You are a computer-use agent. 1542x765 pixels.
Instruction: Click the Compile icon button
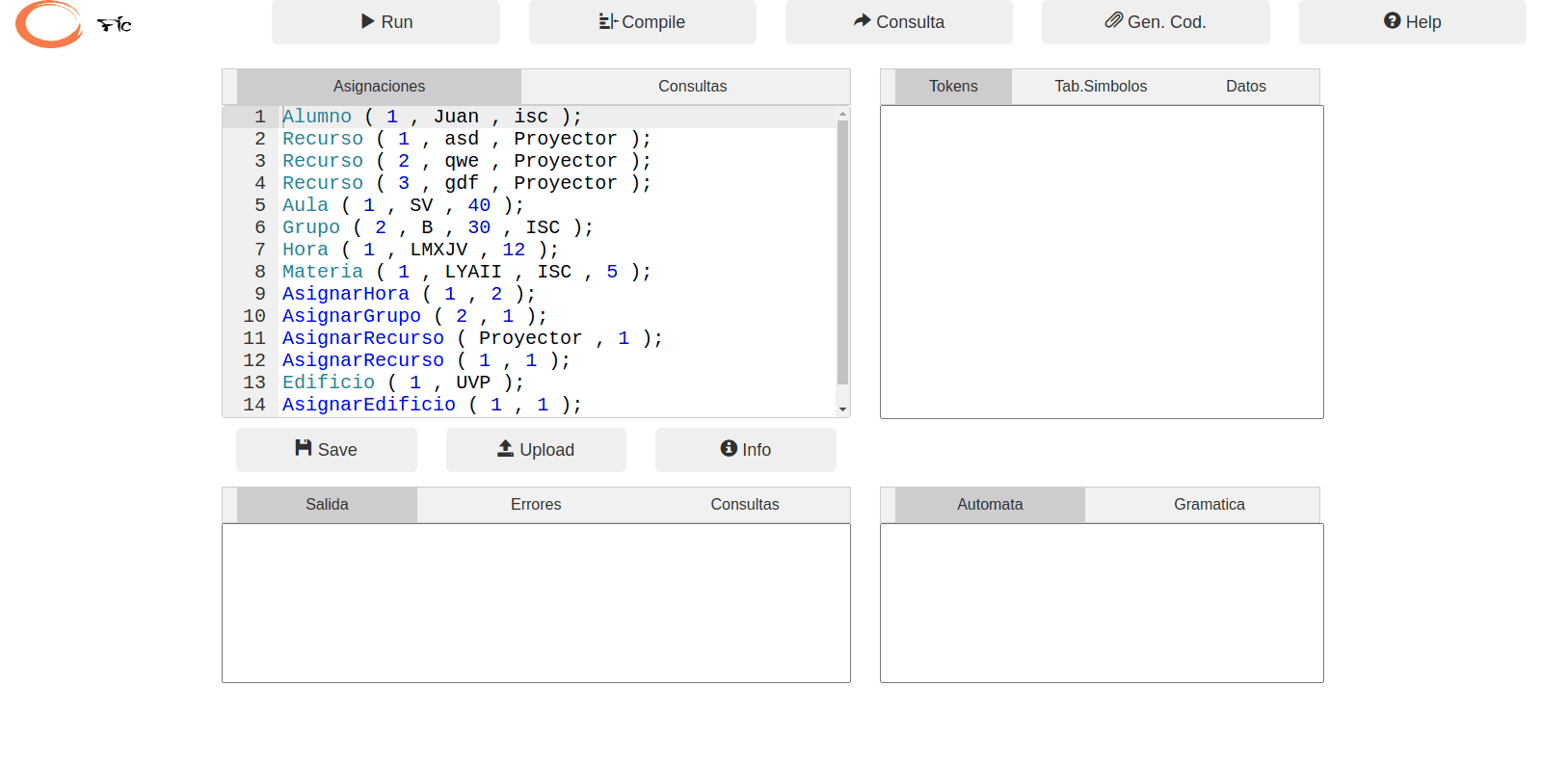tap(642, 22)
